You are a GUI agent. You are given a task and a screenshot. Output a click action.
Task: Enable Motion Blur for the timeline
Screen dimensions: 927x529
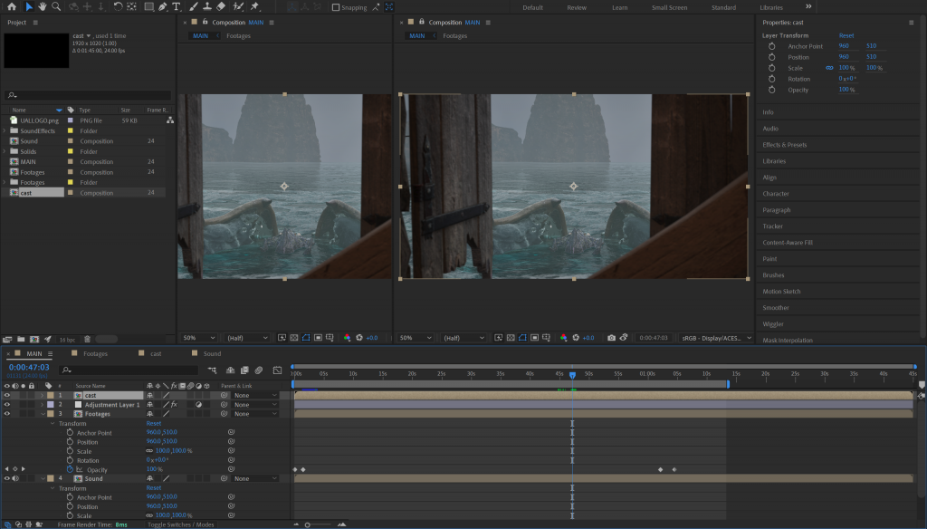pos(259,370)
